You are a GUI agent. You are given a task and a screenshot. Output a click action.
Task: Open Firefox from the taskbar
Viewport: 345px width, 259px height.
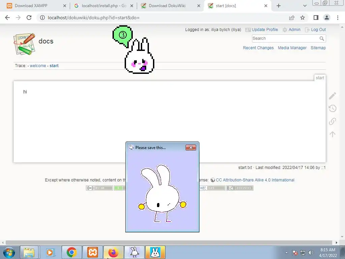[x=114, y=252]
